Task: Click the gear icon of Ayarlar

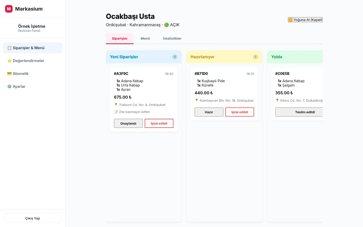Action: tap(9, 87)
